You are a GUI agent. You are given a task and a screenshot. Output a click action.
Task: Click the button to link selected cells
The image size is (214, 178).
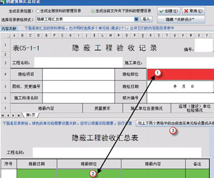(175, 123)
